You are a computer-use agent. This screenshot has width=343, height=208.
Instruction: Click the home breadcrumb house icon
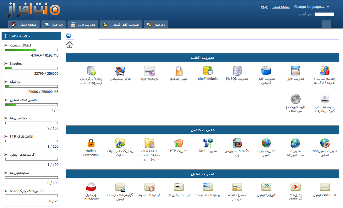coord(69,45)
